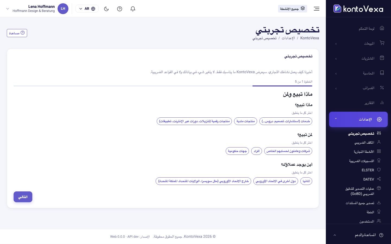Image resolution: width=391 pixels, height=244 pixels.
Task: Click the percent icon for الضرائب
Action: [382, 88]
